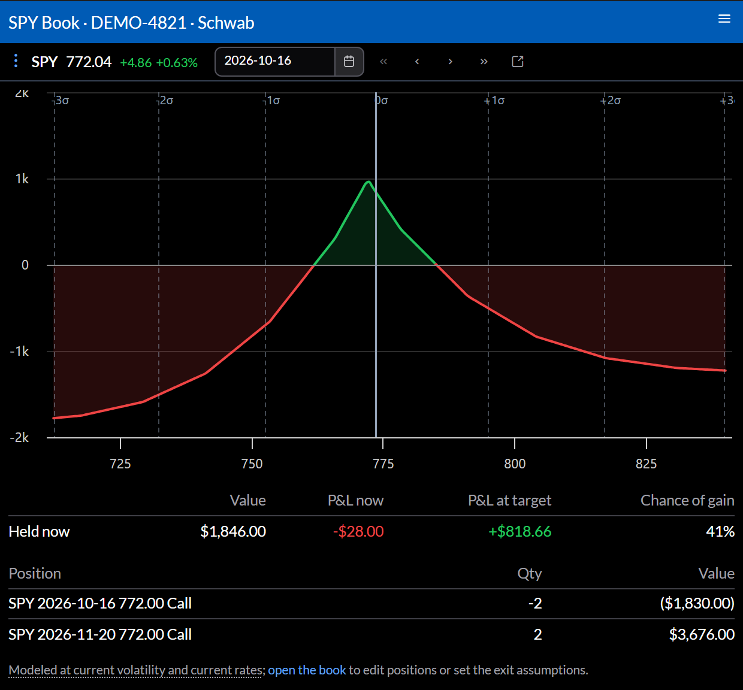Click the 750 x-axis tick label
Viewport: 743px width, 690px height.
[x=252, y=464]
